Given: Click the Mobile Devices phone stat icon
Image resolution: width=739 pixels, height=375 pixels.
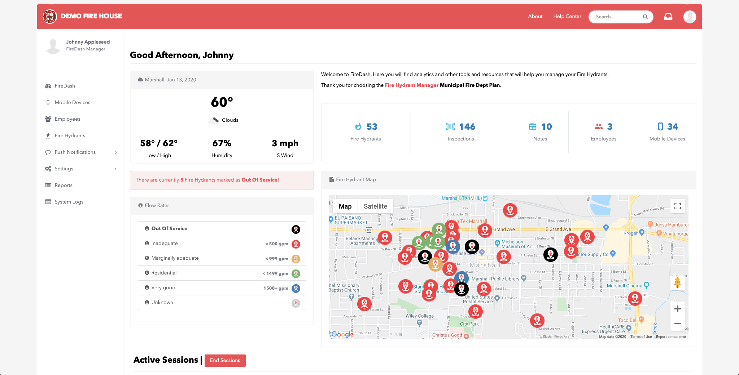Looking at the screenshot, I should (660, 126).
